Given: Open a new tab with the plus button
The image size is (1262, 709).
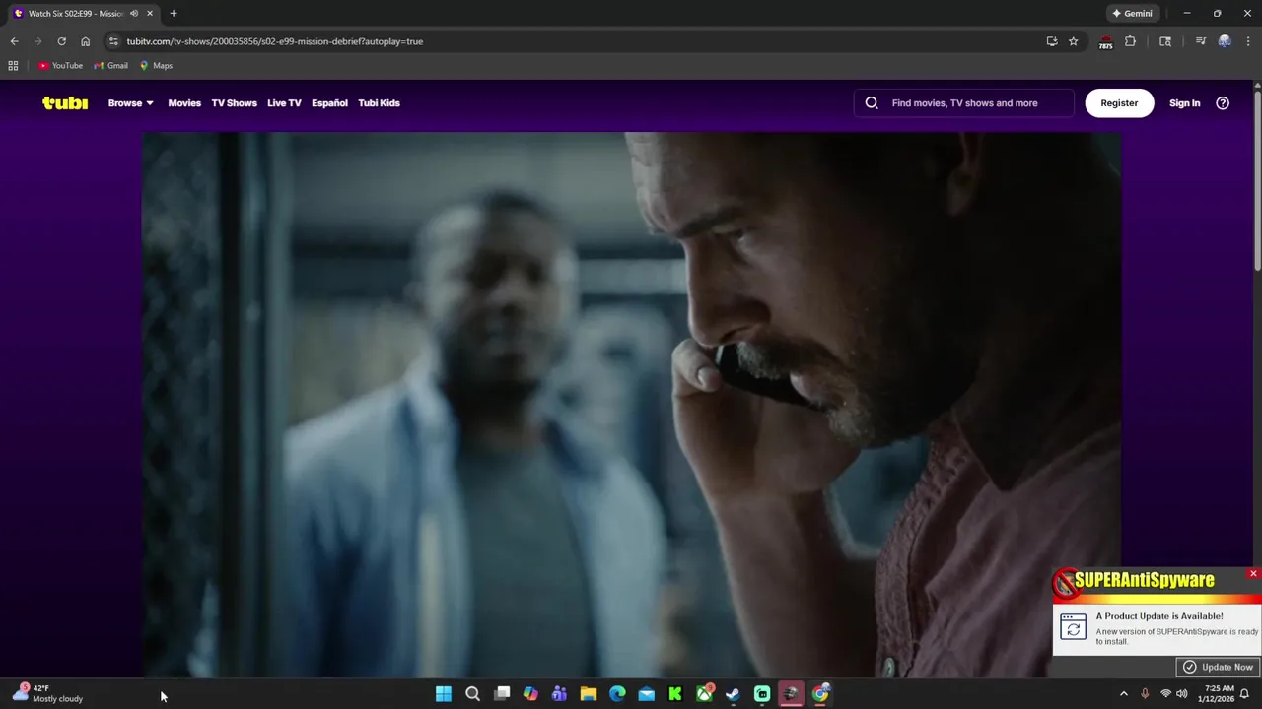Looking at the screenshot, I should (174, 14).
